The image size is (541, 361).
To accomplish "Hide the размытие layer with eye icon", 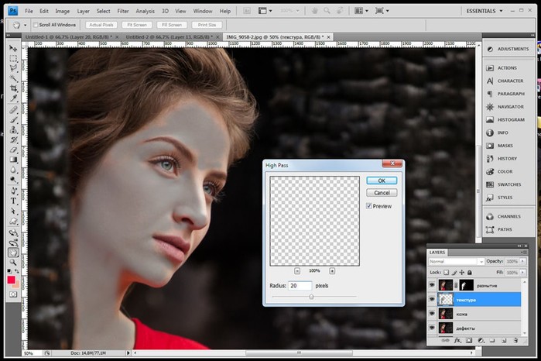I will [x=432, y=285].
